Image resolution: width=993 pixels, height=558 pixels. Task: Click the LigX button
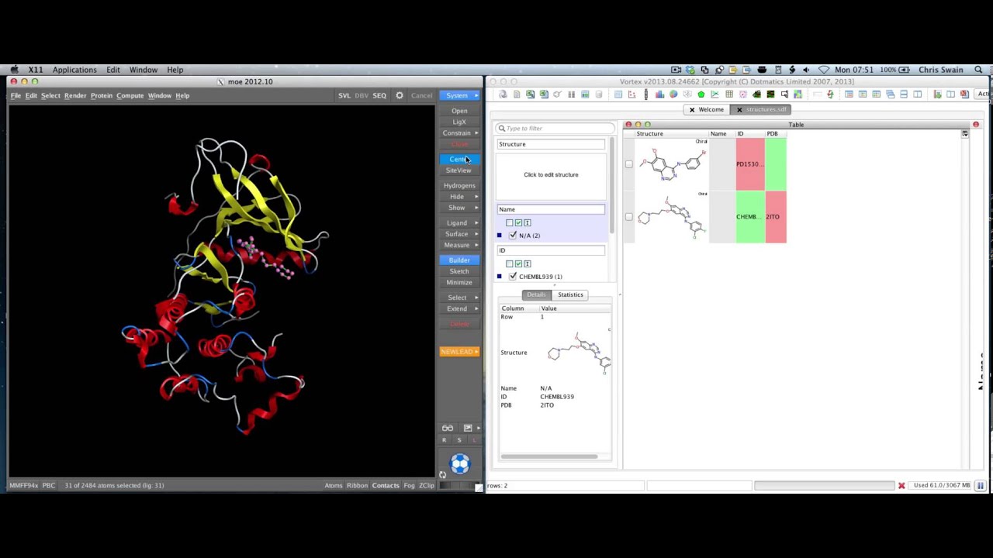(x=459, y=122)
